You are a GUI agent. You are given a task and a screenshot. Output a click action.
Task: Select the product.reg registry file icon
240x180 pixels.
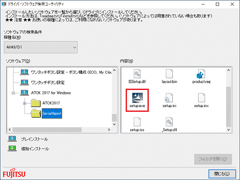[201, 73]
